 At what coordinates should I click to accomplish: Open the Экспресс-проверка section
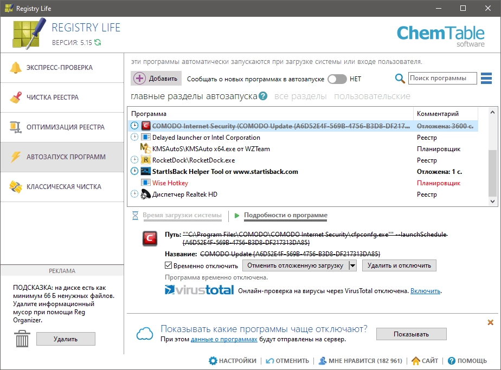coord(62,68)
